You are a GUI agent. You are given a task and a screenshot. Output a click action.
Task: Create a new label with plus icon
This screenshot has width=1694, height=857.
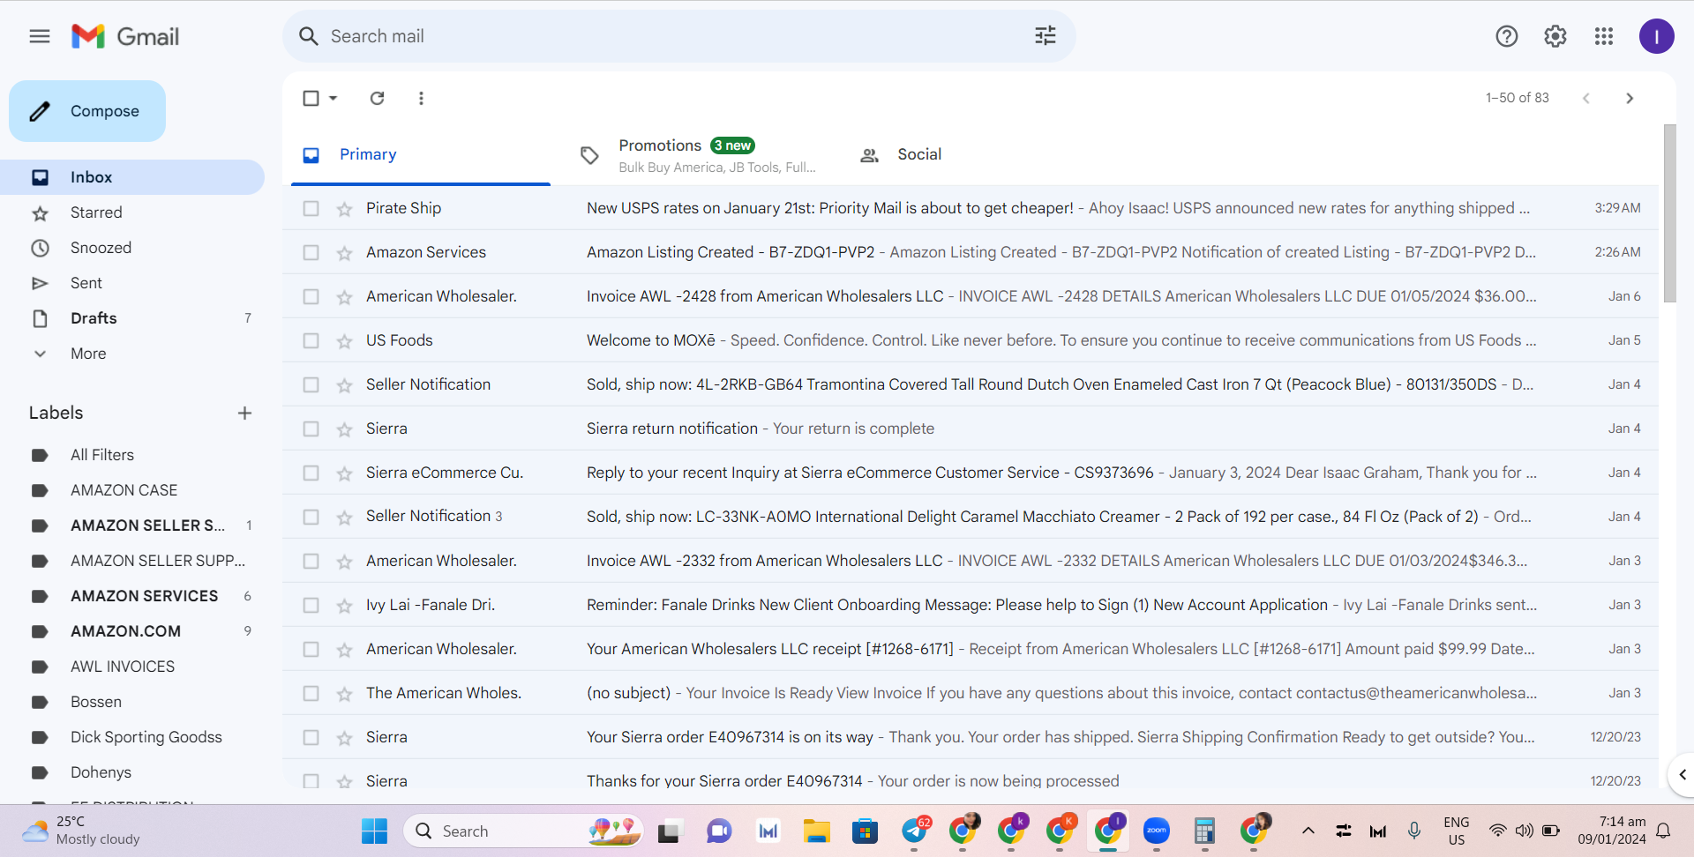(244, 413)
